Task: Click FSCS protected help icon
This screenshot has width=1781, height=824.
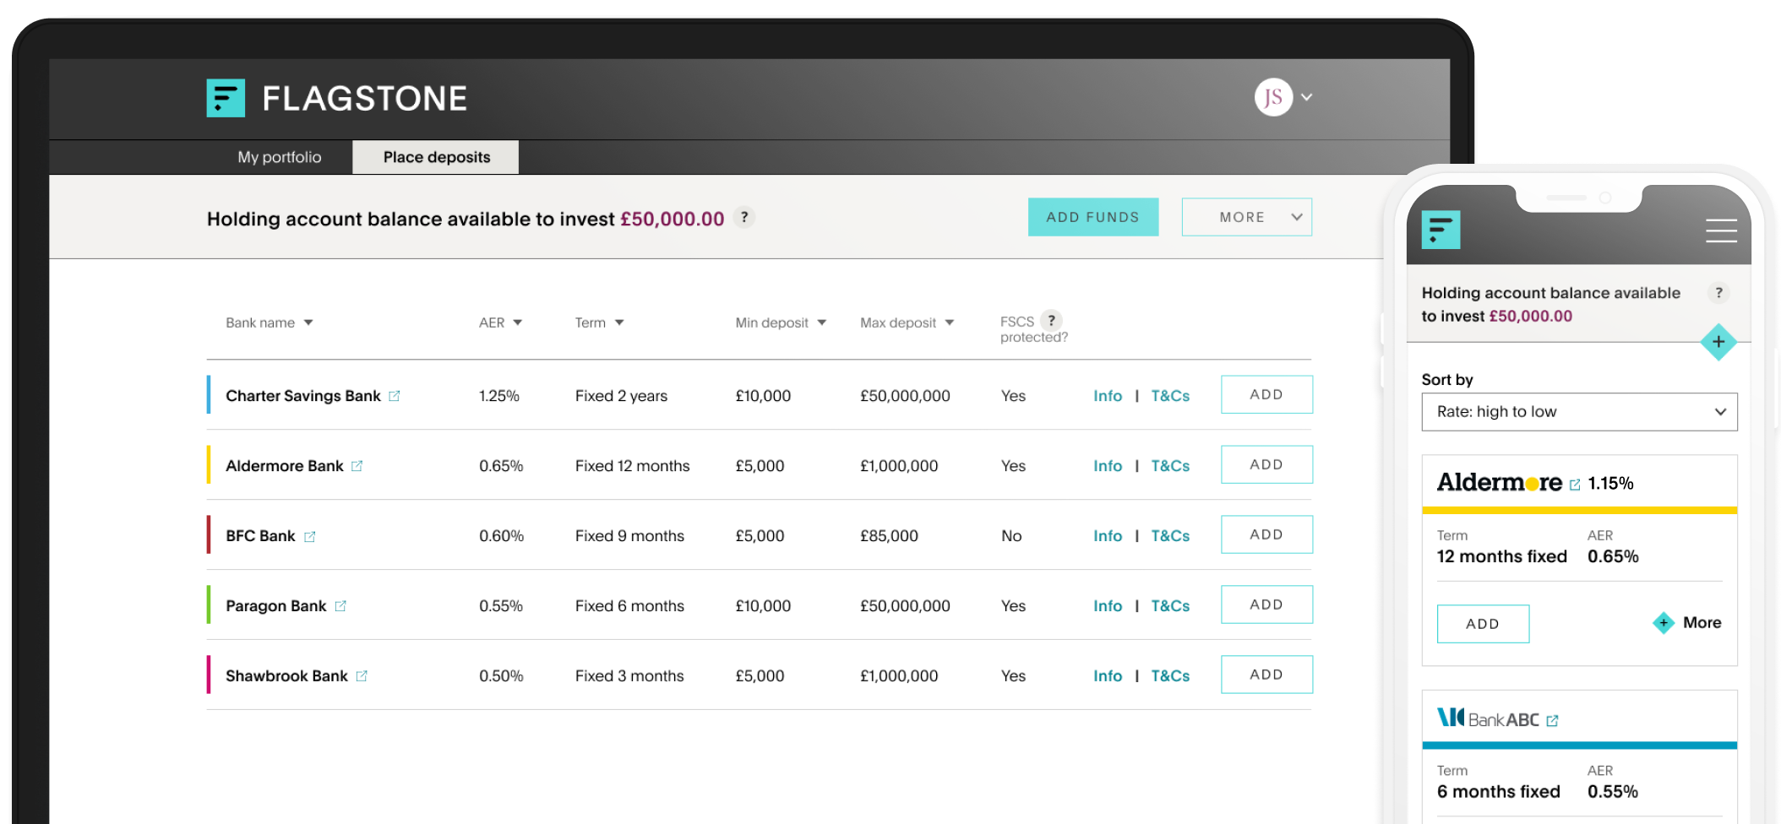Action: coord(1052,320)
